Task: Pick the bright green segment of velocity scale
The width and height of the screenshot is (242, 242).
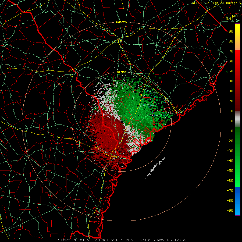Action: click(237, 157)
